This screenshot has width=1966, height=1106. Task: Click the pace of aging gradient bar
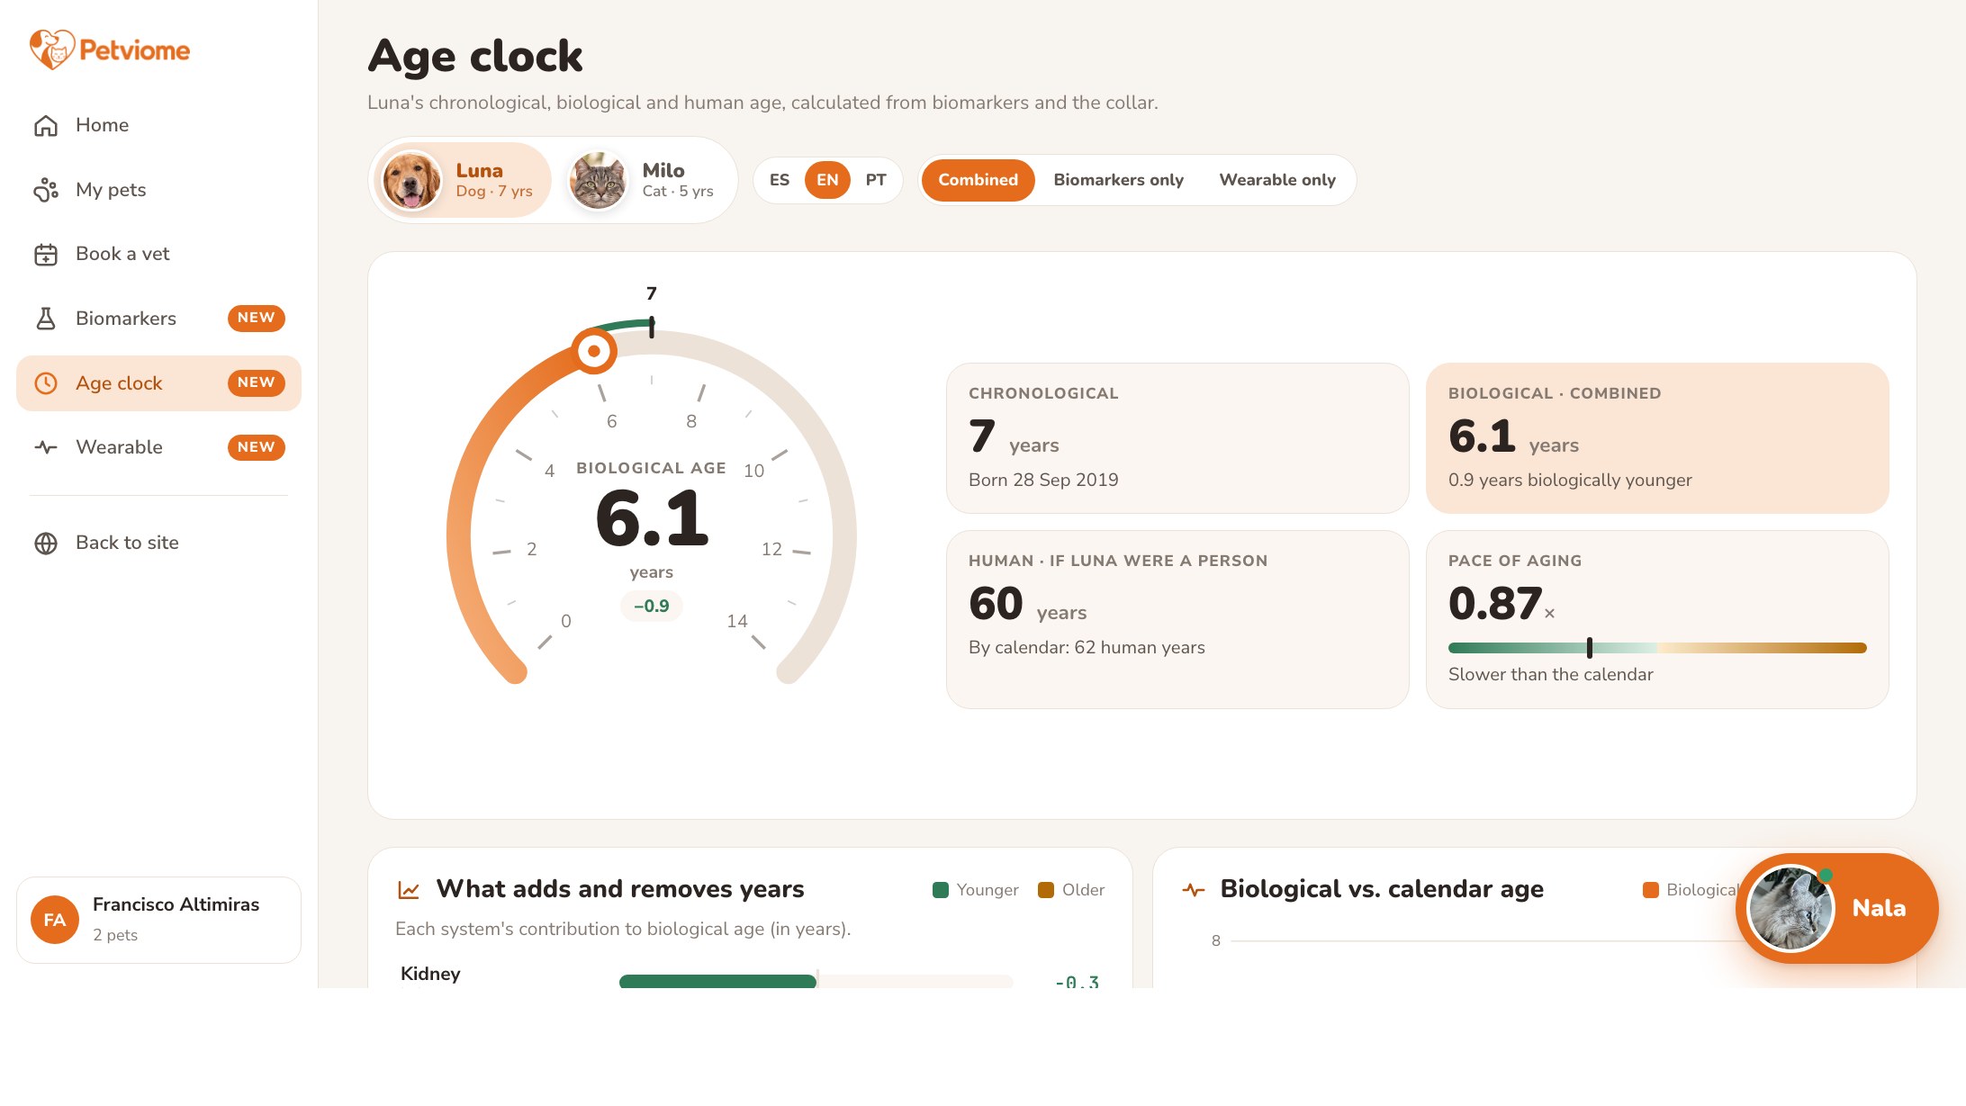click(1657, 648)
